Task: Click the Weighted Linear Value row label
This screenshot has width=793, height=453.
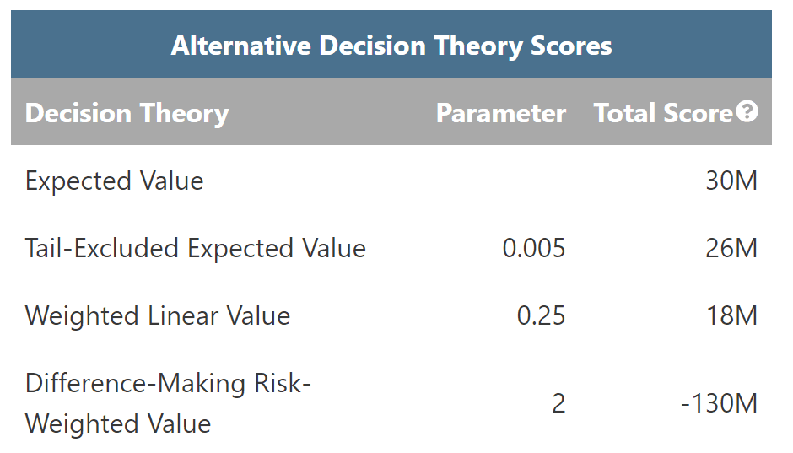Action: tap(158, 316)
